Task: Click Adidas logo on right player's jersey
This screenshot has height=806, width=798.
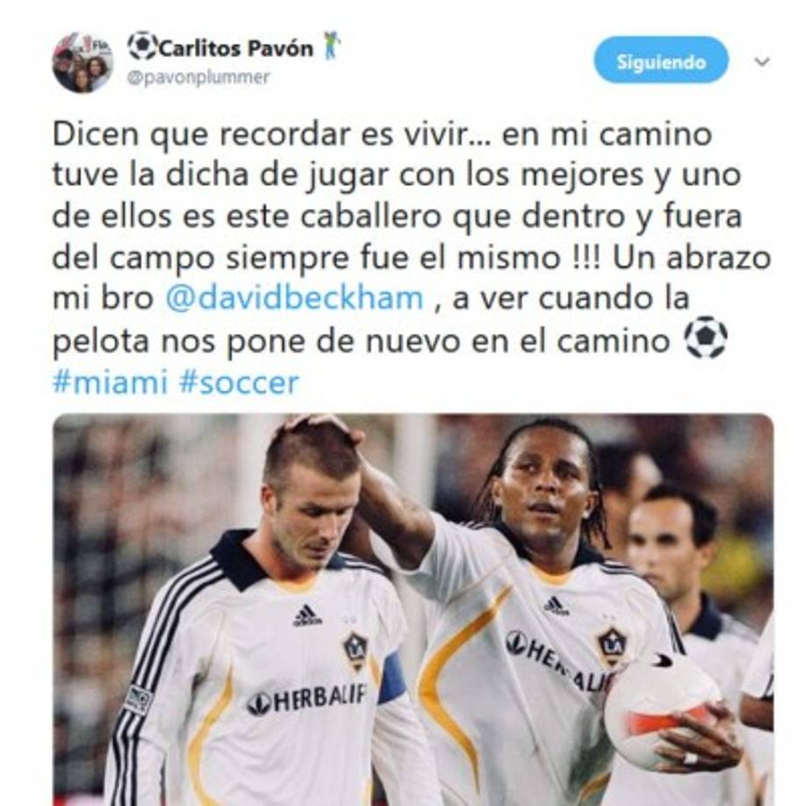Action: pyautogui.click(x=556, y=606)
